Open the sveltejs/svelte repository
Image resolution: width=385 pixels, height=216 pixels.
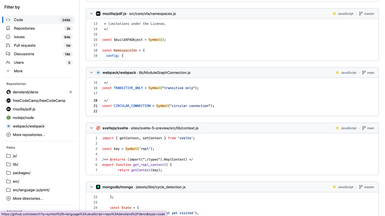pos(115,128)
